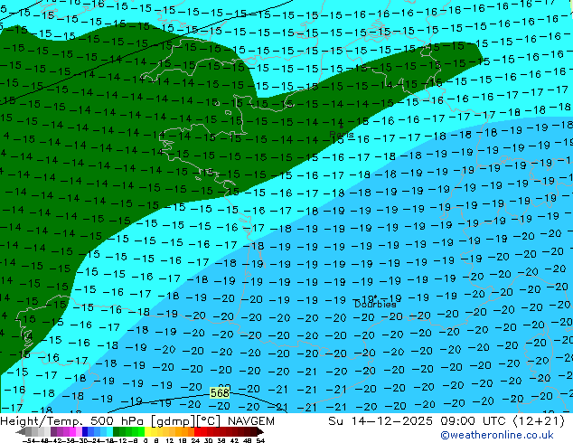Click the "Height/Temp." caption text
The height and width of the screenshot is (443, 573).
pos(43,421)
